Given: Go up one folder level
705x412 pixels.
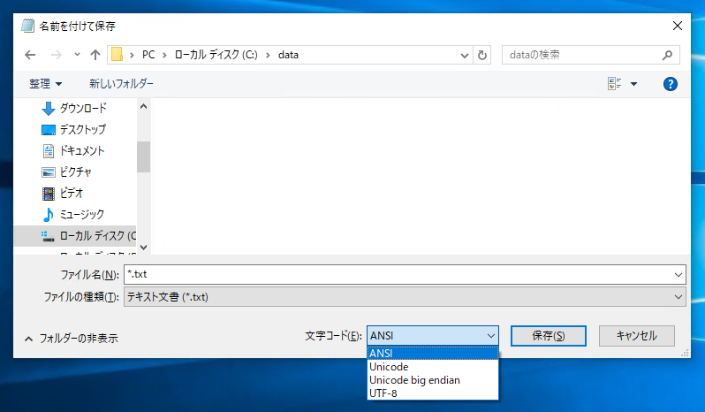Looking at the screenshot, I should pyautogui.click(x=95, y=55).
